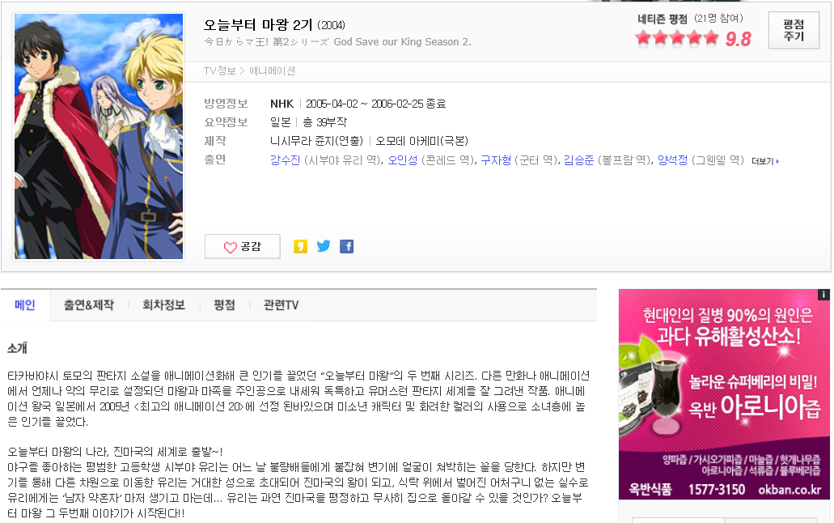834x523 pixels.
Task: Select the 평점 tab
Action: click(224, 305)
